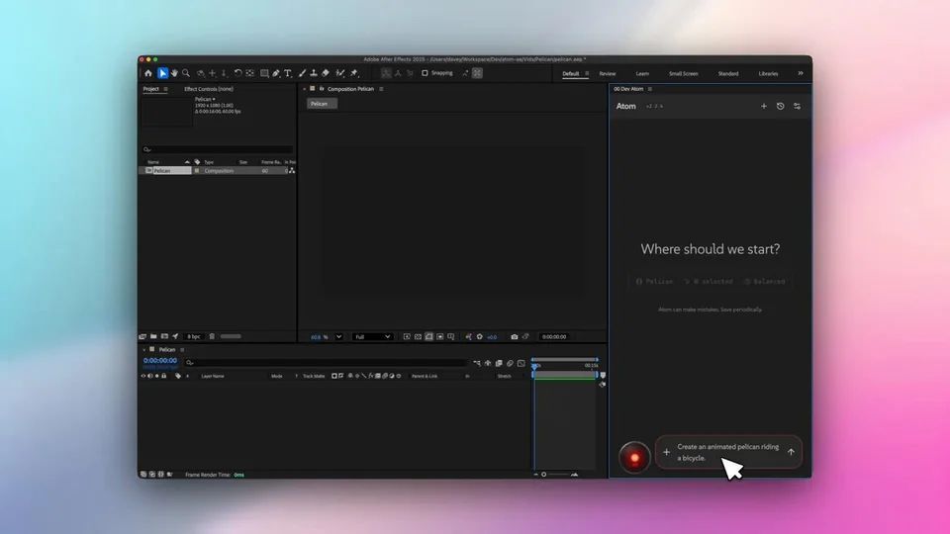Add attachment with plus in prompt box
The height and width of the screenshot is (534, 950).
point(666,452)
